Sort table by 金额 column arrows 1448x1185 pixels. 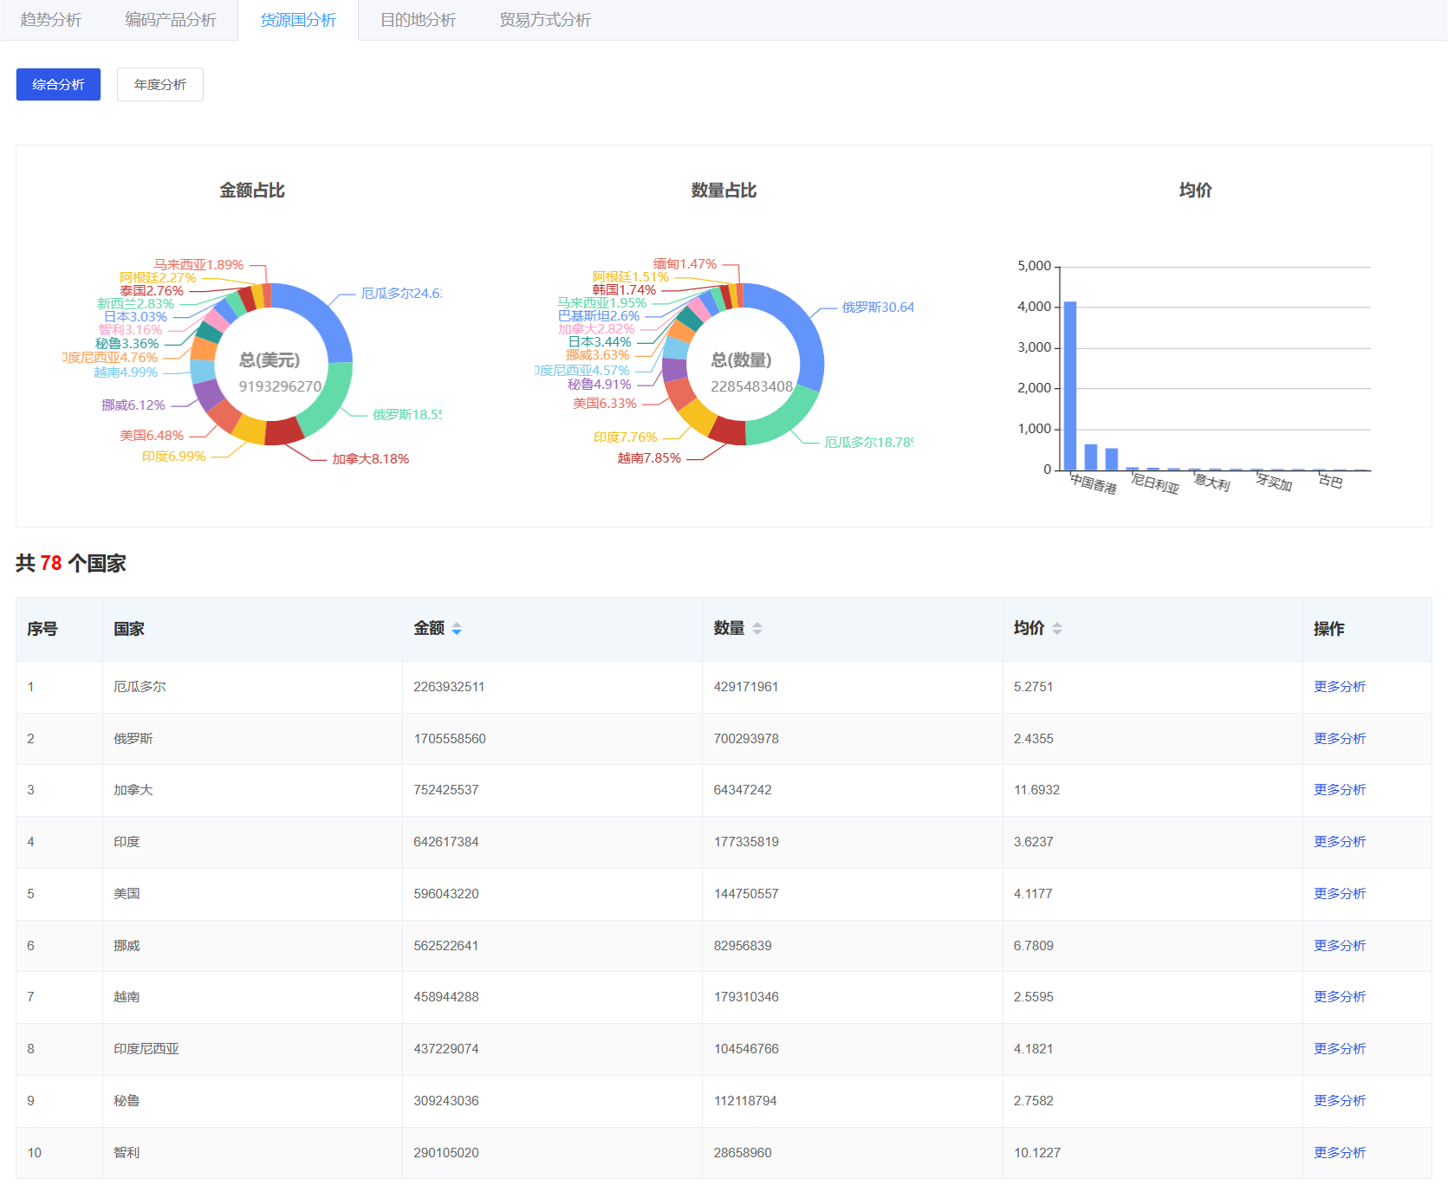coord(457,629)
